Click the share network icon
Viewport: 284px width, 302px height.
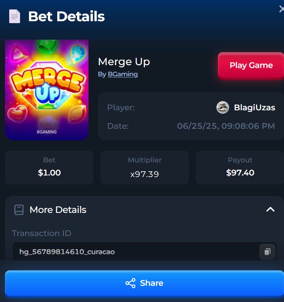pos(131,283)
